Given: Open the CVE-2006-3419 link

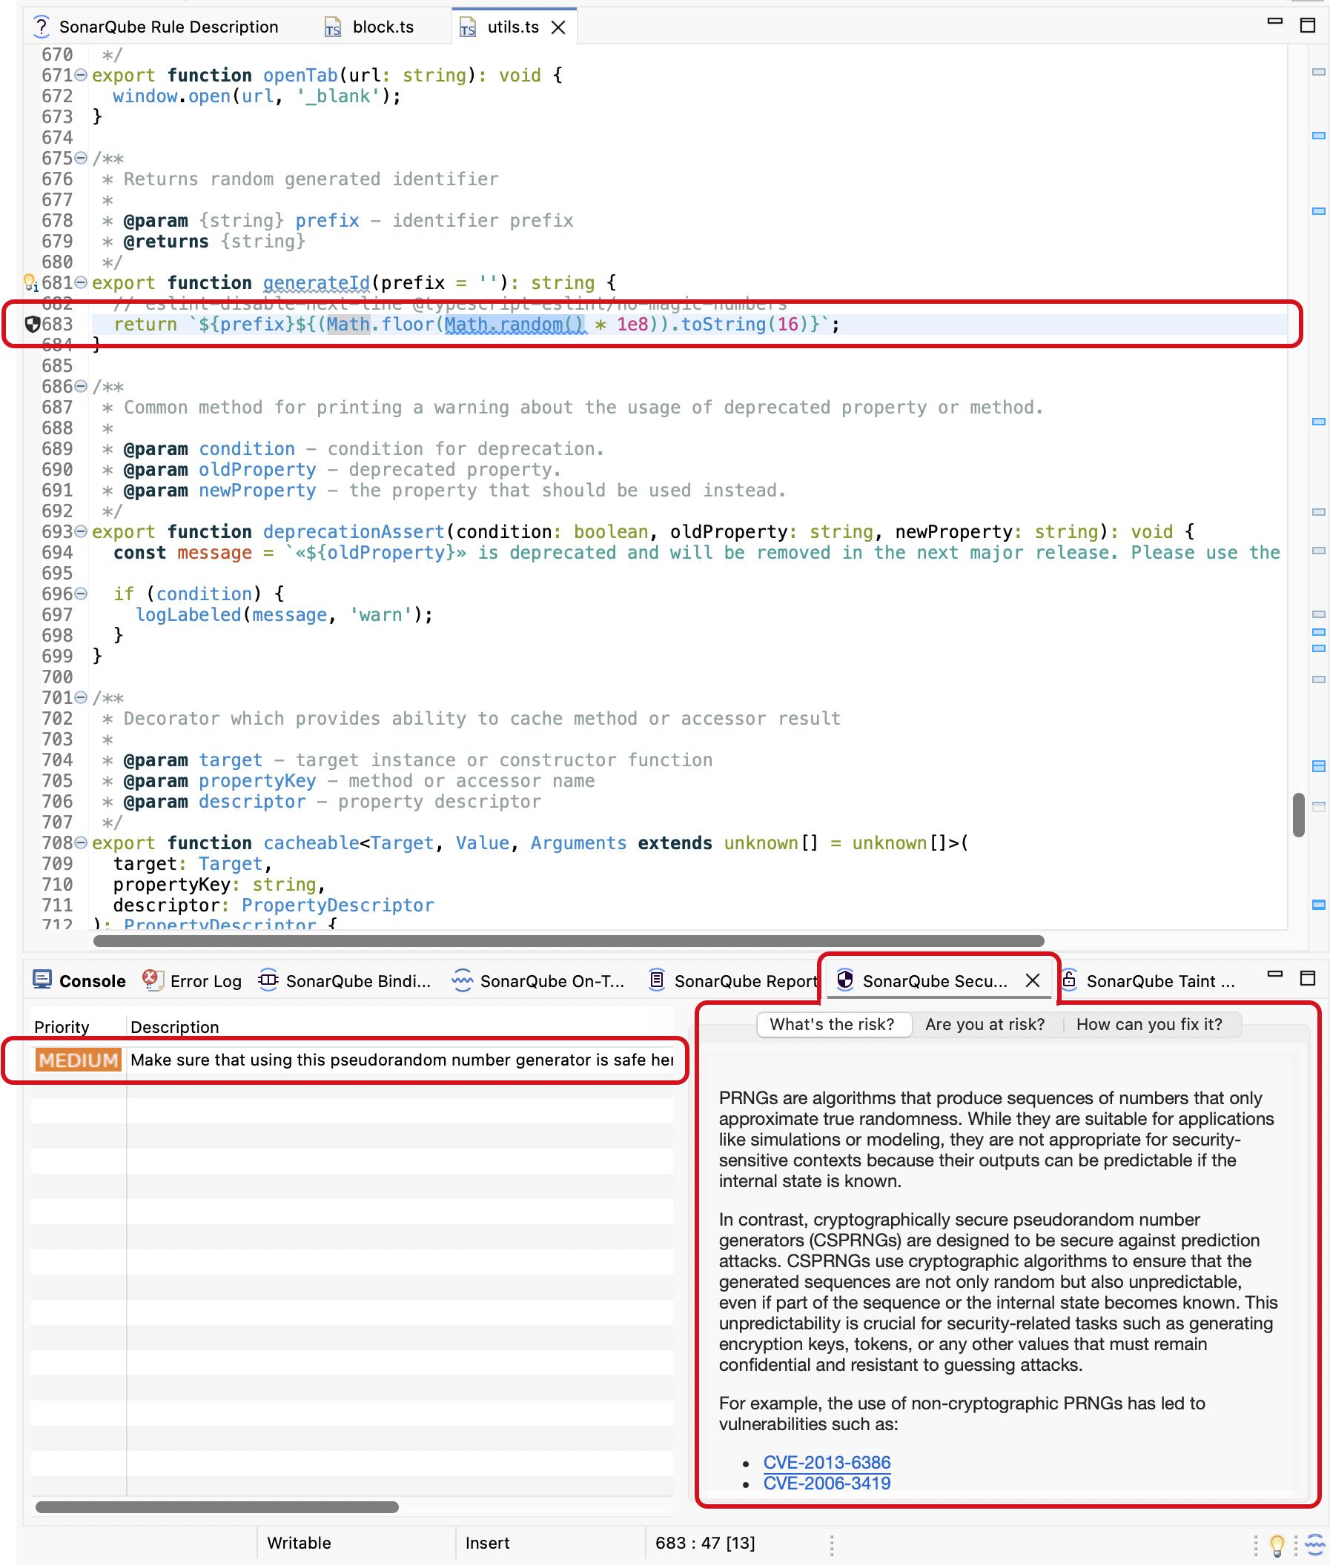Looking at the screenshot, I should [827, 1483].
